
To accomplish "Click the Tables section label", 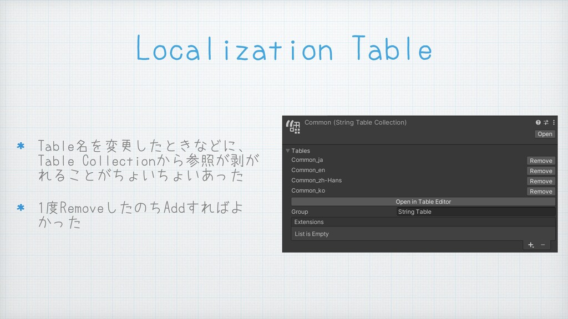I will pos(300,151).
